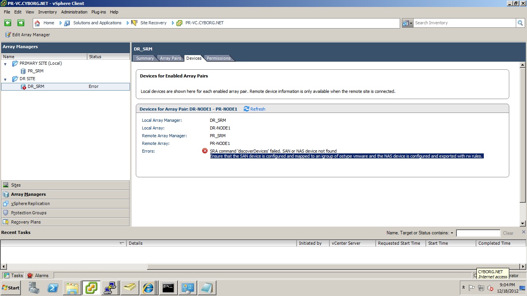Switch to the Summary tab
Image resolution: width=527 pixels, height=296 pixels.
tap(145, 58)
